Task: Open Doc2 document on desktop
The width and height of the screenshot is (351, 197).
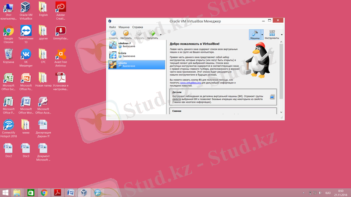Action: pyautogui.click(x=8, y=150)
